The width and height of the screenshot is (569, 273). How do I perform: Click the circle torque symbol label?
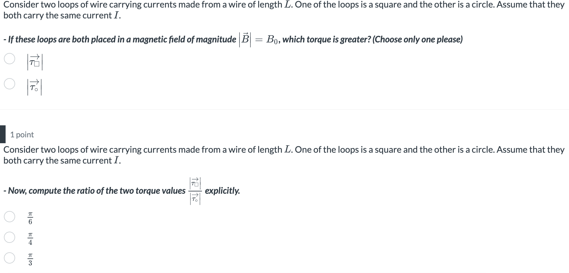point(35,87)
